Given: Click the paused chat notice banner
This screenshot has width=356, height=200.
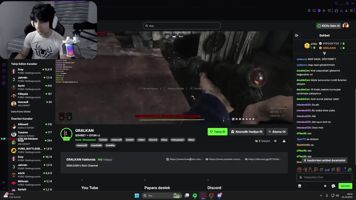Looking at the screenshot, I should (325, 160).
